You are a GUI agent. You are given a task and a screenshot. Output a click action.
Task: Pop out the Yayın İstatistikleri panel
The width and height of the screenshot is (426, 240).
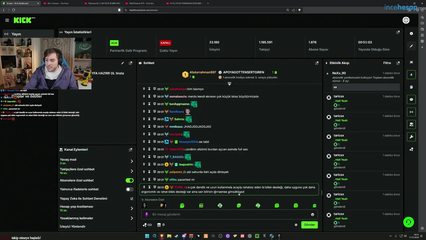tap(398, 32)
